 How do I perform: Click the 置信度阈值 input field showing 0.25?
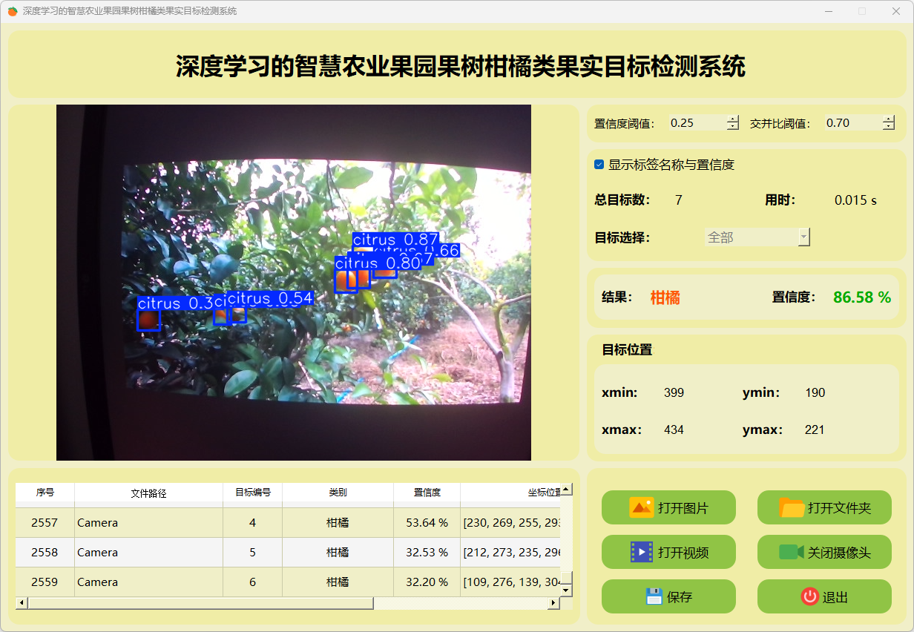pos(696,123)
